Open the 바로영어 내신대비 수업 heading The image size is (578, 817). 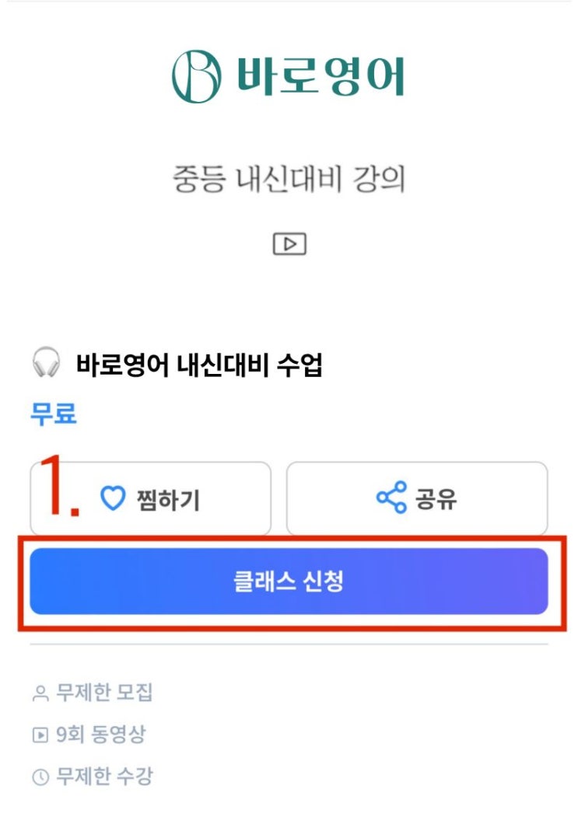coord(199,365)
